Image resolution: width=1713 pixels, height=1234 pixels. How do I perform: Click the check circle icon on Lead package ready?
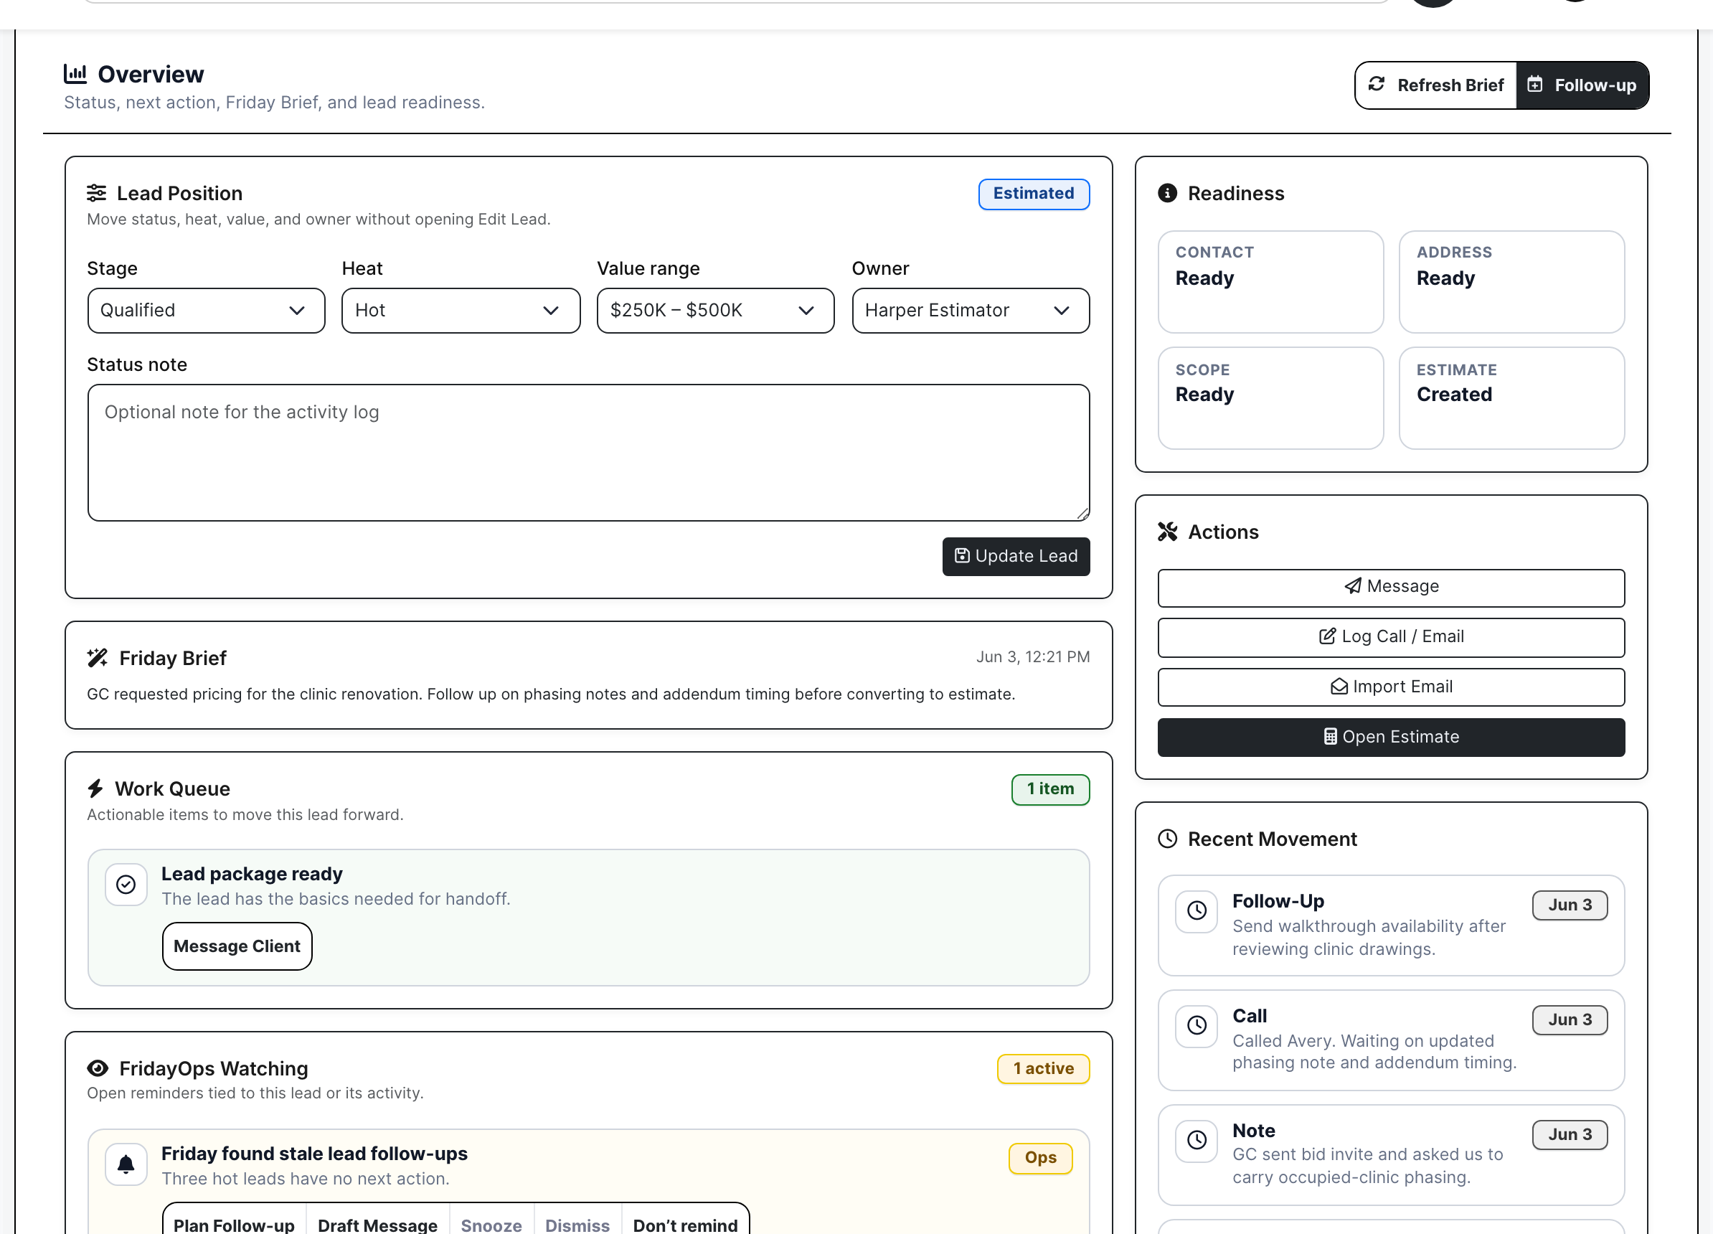pyautogui.click(x=126, y=885)
